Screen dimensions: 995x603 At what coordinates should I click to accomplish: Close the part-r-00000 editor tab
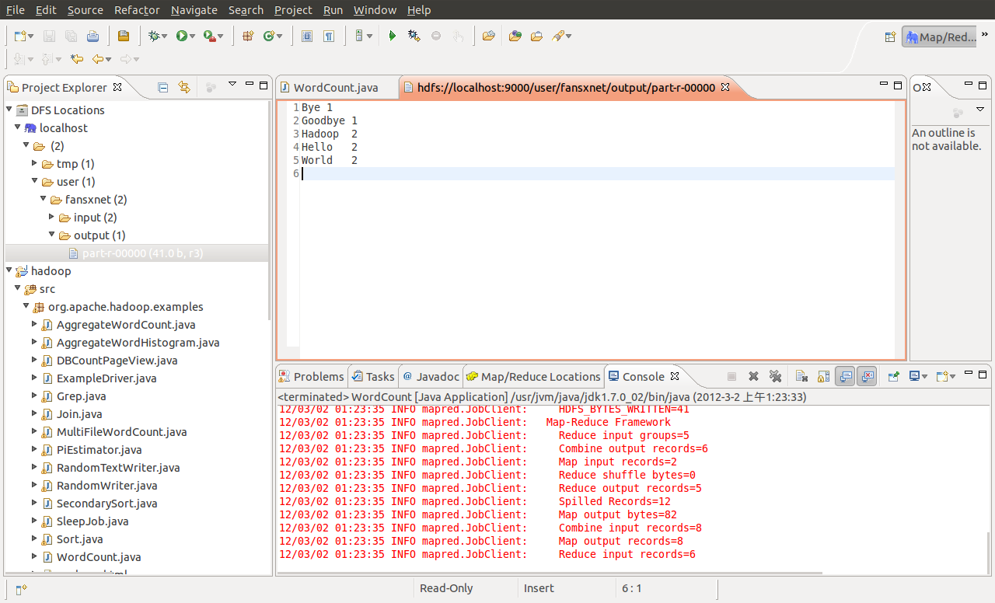724,87
